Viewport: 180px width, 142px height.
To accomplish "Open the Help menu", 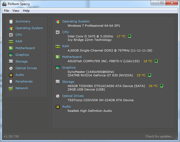I will click(x=26, y=11).
